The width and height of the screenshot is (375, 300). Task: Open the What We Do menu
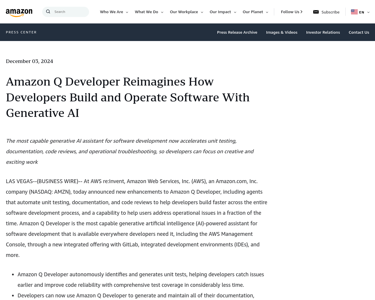146,12
